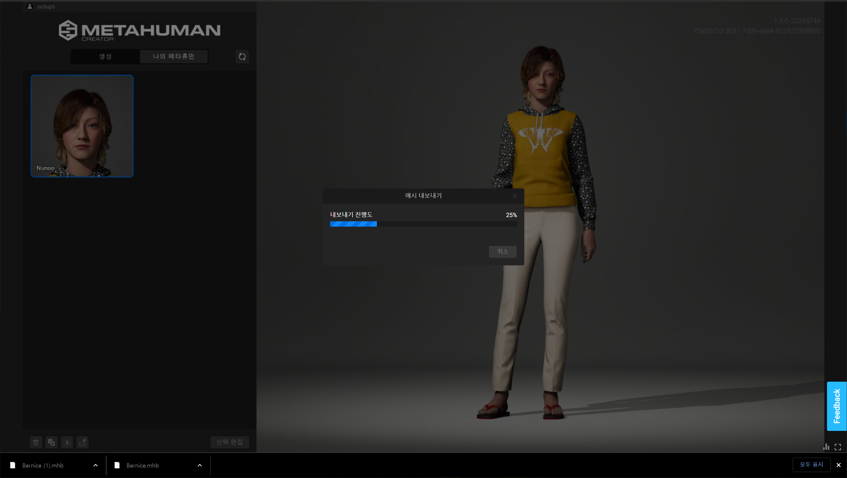
Task: Click the 모두 표시 button
Action: pos(811,465)
